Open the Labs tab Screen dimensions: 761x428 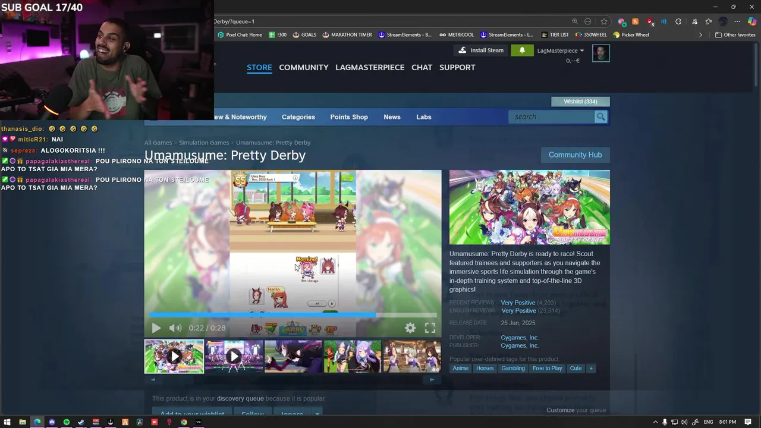(x=424, y=117)
